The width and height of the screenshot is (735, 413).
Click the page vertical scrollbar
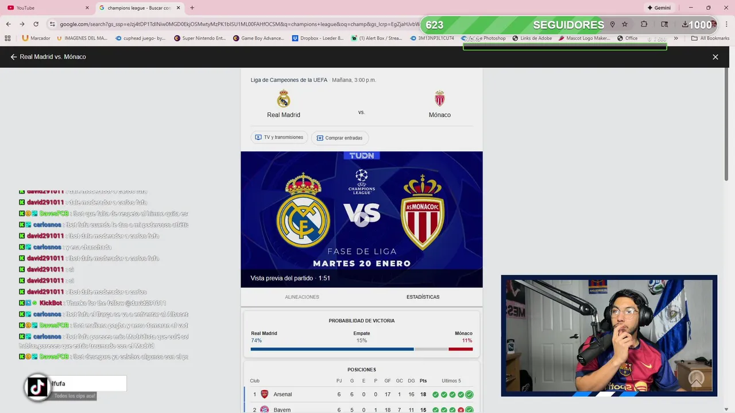pyautogui.click(x=726, y=124)
